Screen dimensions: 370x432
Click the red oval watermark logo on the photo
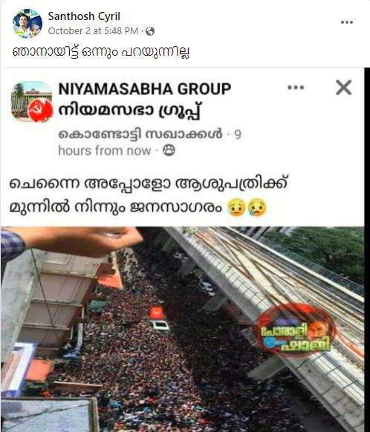click(295, 330)
